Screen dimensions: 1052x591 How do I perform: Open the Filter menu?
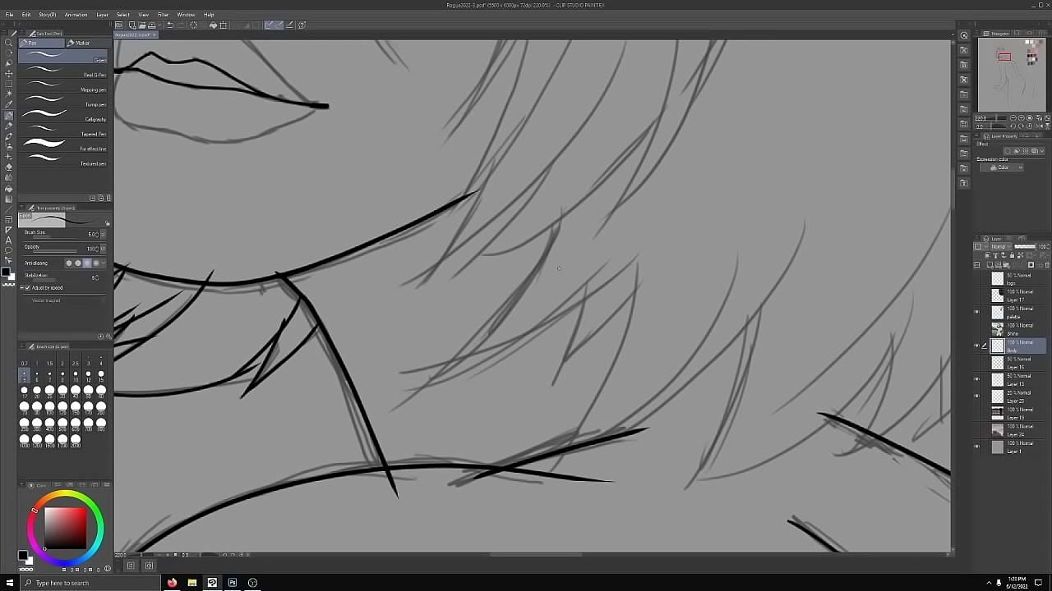163,15
